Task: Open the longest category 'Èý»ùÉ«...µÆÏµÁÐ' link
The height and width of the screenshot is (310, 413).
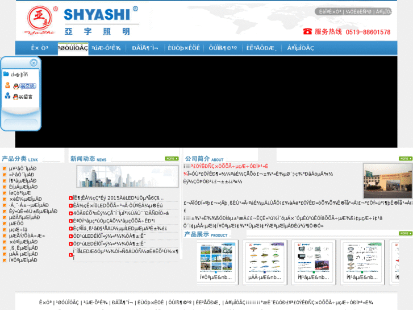Action: point(33,212)
